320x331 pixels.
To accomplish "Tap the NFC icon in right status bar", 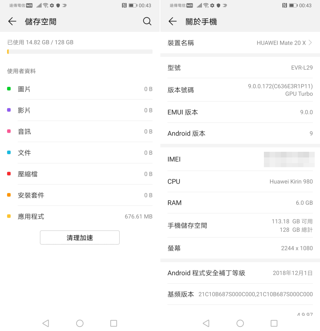I will pos(285,6).
